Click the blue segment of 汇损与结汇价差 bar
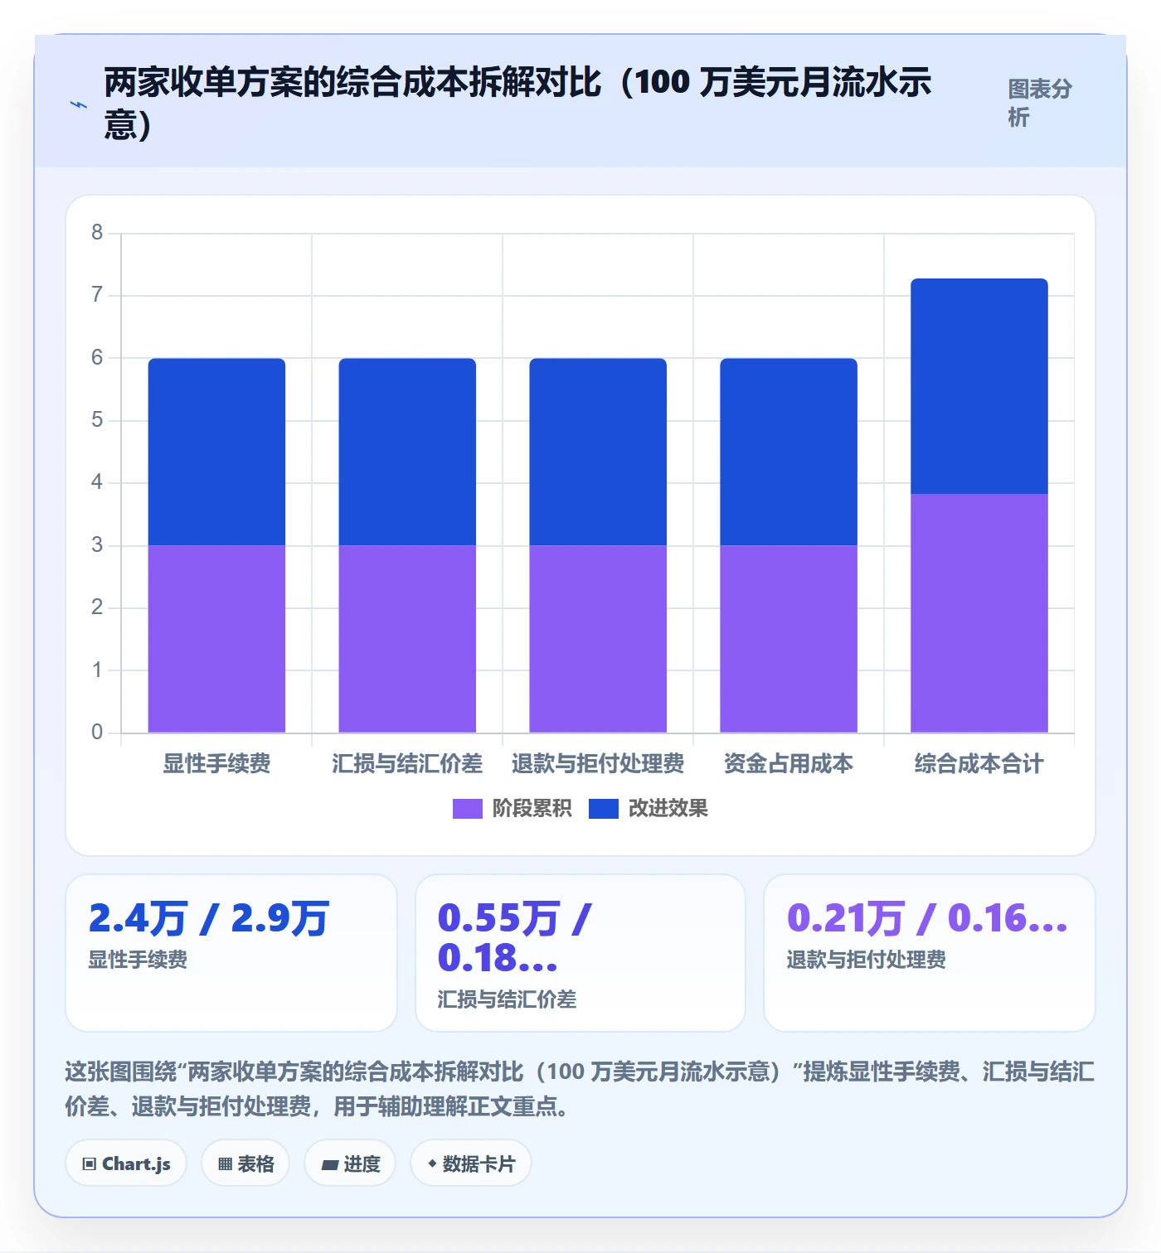This screenshot has width=1161, height=1253. (x=407, y=452)
